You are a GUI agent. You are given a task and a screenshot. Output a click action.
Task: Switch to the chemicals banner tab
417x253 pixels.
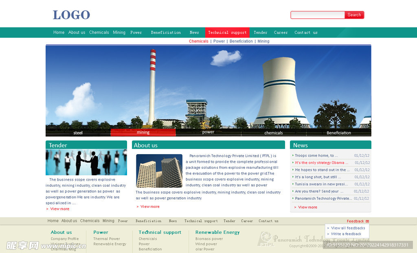[x=273, y=133]
